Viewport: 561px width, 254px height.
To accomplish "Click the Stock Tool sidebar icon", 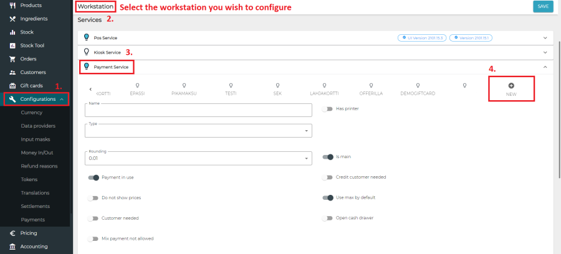I will (12, 45).
